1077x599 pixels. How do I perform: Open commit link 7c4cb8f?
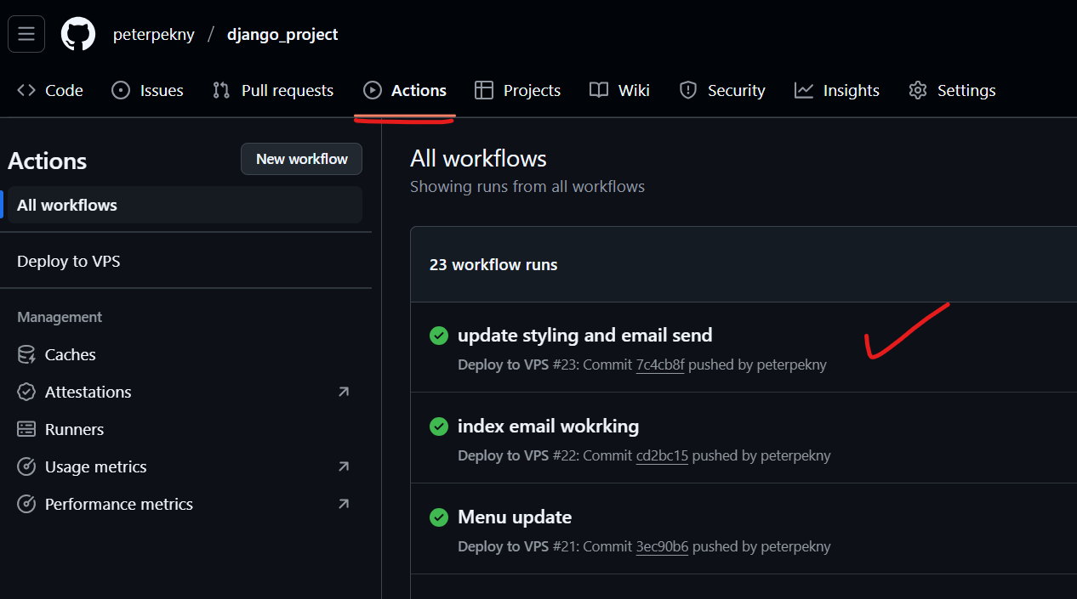[660, 365]
